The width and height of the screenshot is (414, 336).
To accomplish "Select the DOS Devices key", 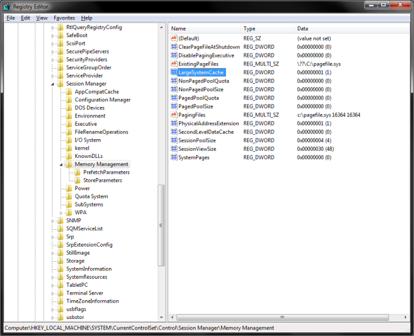I will pos(89,108).
